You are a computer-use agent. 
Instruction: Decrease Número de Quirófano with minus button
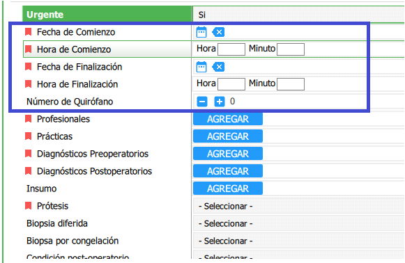coord(202,102)
